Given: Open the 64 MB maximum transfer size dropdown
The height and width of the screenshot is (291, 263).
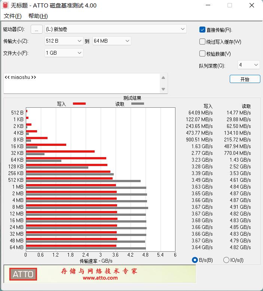Looking at the screenshot, I should pos(112,41).
